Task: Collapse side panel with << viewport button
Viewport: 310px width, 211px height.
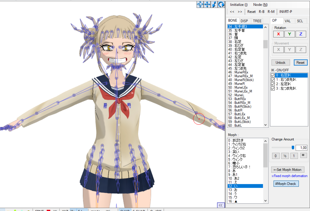Action: pyautogui.click(x=221, y=205)
